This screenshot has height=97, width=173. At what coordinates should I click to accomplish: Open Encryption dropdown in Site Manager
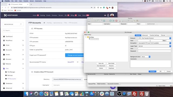tap(170, 43)
